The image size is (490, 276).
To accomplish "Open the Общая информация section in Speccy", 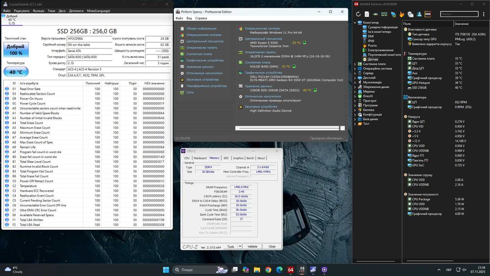I will [201, 28].
